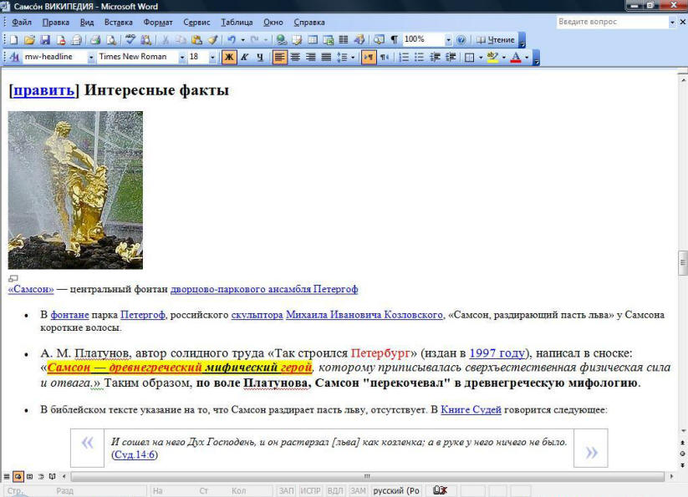Toggle left-to-right text direction
This screenshot has height=497, width=688.
click(x=369, y=58)
